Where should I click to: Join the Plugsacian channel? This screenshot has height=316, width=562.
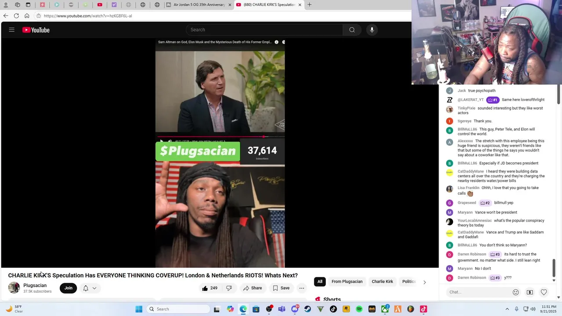[x=68, y=288]
